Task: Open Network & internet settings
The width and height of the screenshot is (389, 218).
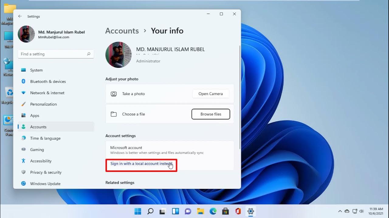Action: click(x=56, y=93)
